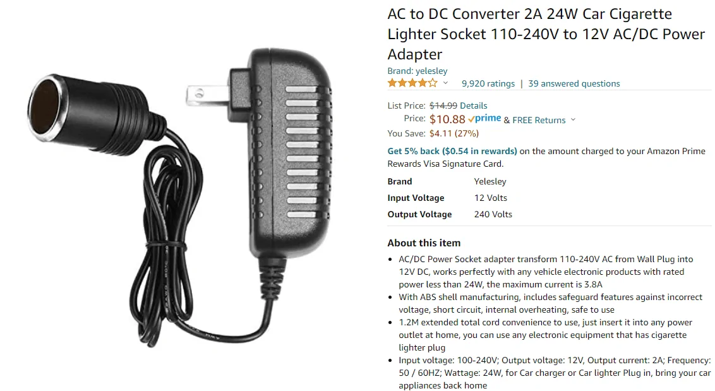Click the Output Voltage 240 Volts value
This screenshot has width=715, height=391.
click(493, 214)
